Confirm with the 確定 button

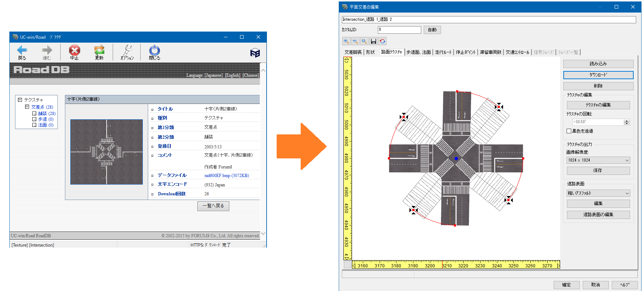pyautogui.click(x=566, y=285)
